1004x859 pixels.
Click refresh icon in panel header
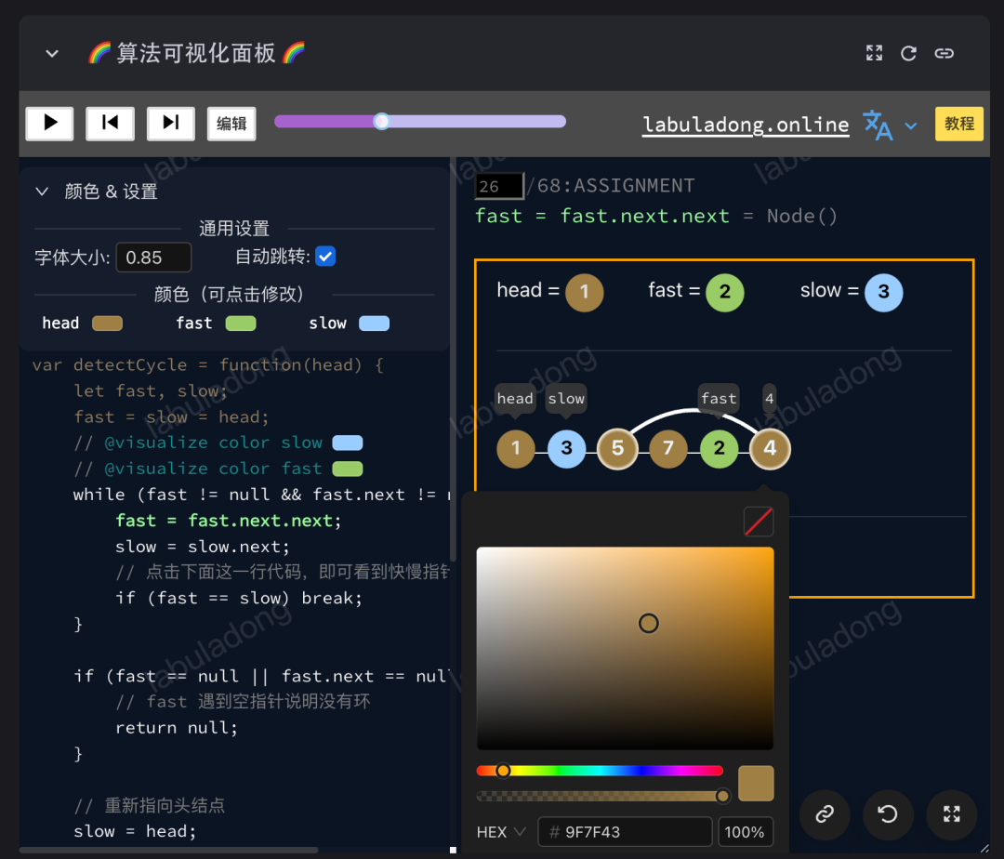tap(908, 53)
